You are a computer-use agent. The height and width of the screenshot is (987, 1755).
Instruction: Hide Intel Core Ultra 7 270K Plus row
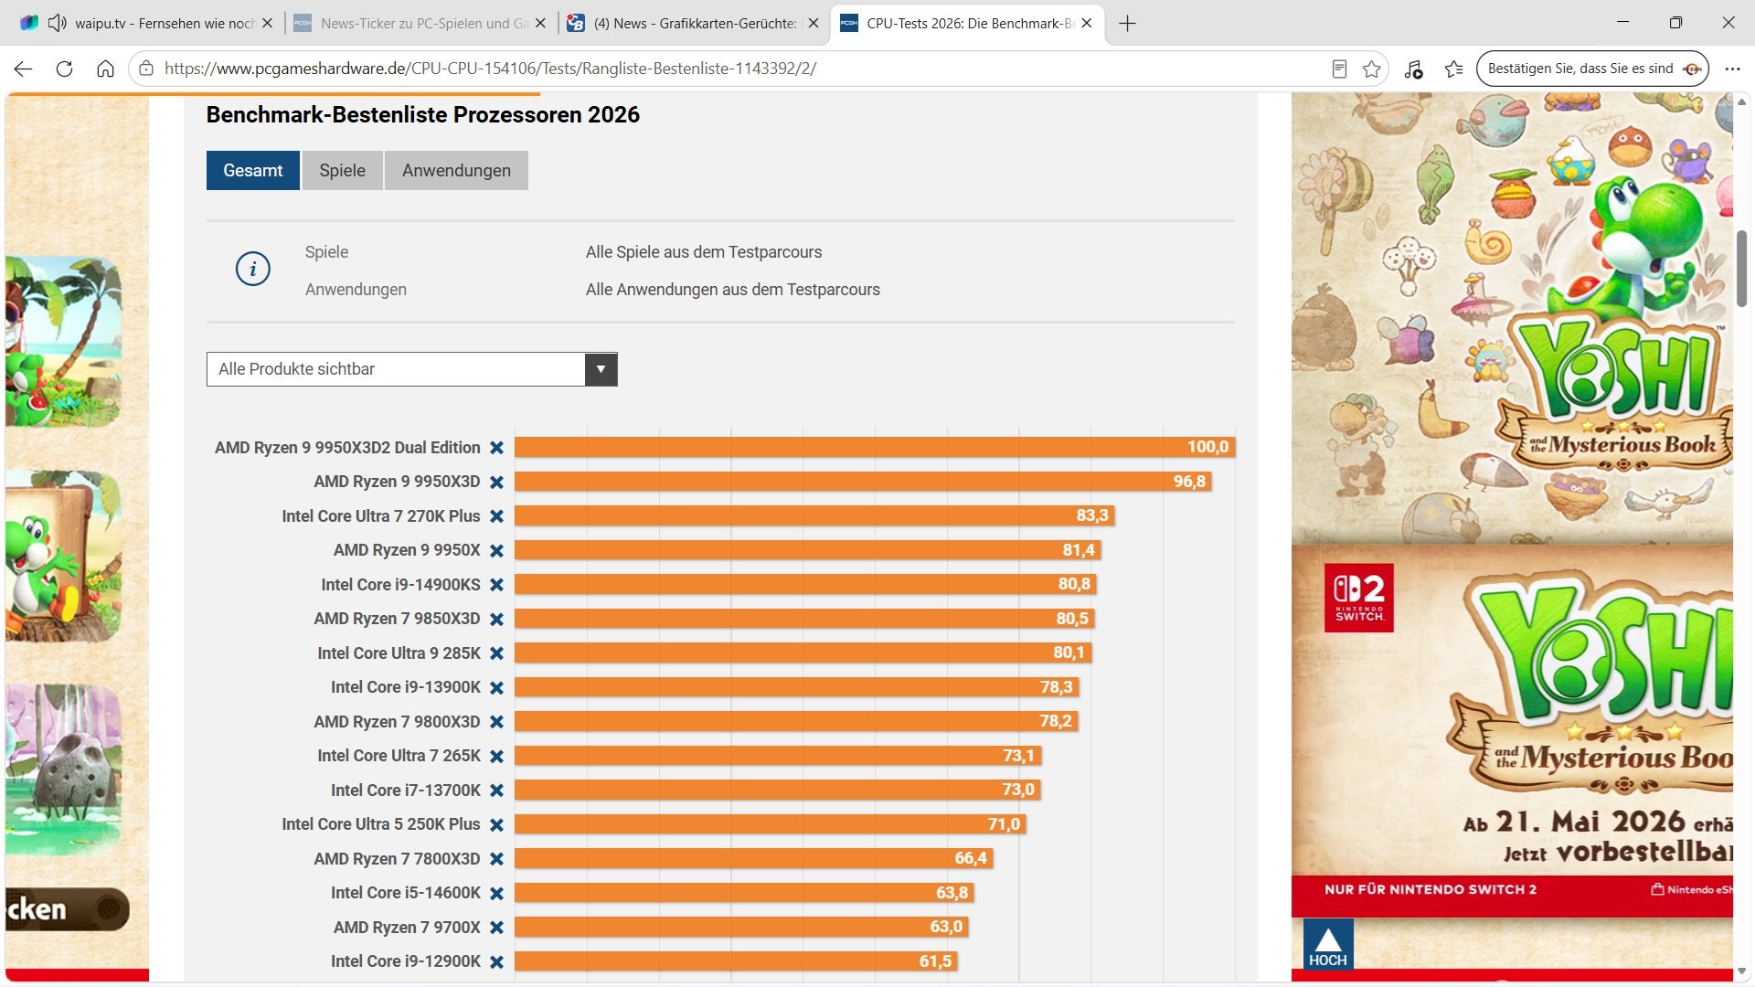[x=496, y=516]
